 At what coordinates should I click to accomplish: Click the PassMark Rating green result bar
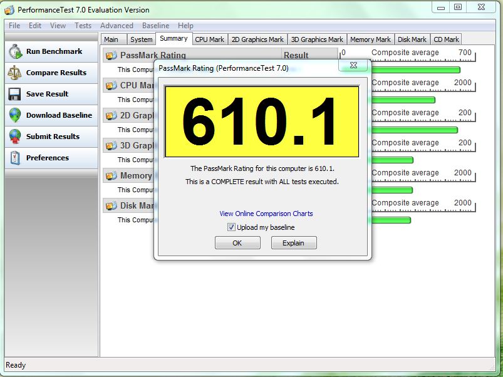(x=416, y=70)
